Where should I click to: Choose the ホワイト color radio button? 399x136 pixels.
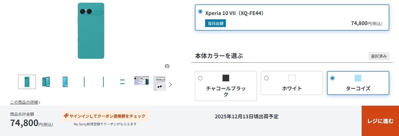tap(266, 78)
